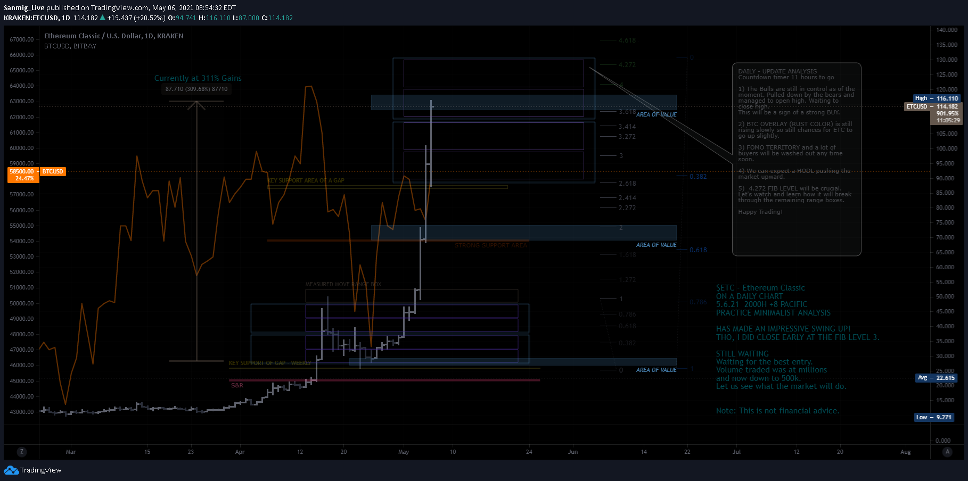
Task: Click the 2.618 Fibonacci level label
Action: click(627, 184)
